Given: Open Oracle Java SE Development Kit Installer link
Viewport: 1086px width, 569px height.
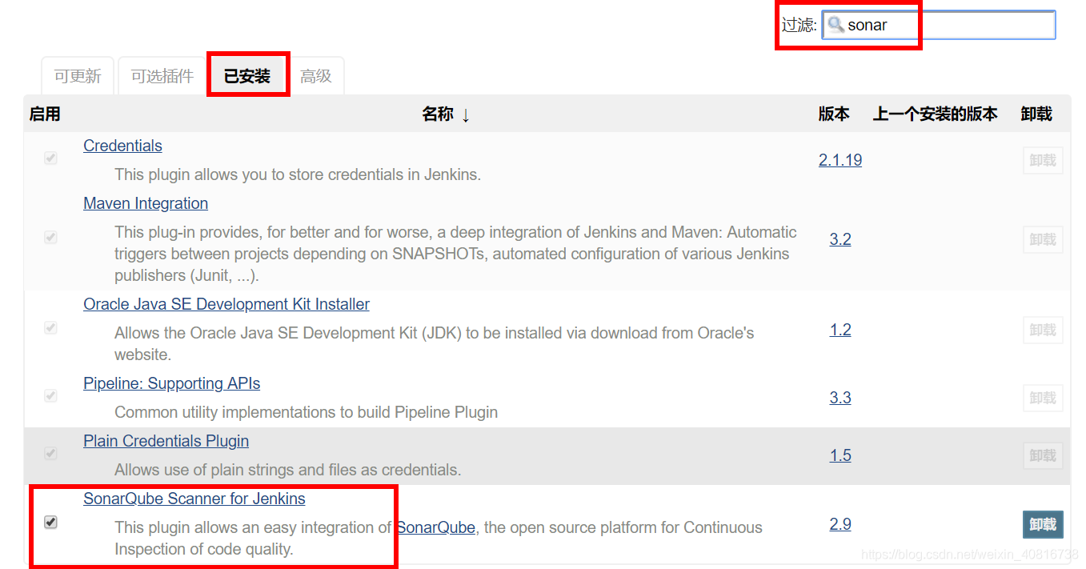Looking at the screenshot, I should (x=226, y=304).
